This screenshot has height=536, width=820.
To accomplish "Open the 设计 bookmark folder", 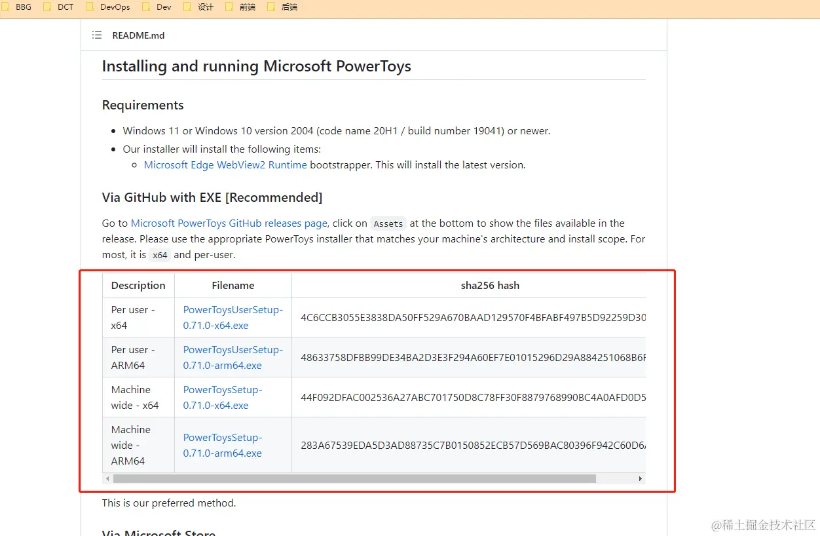I will click(x=199, y=7).
